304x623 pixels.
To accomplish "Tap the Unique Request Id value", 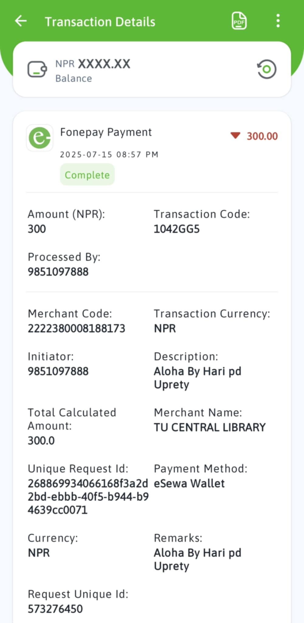I will tap(88, 496).
